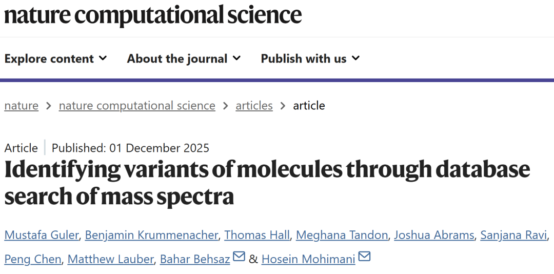This screenshot has width=554, height=274.
Task: Go to nature breadcrumb link
Action: [22, 106]
